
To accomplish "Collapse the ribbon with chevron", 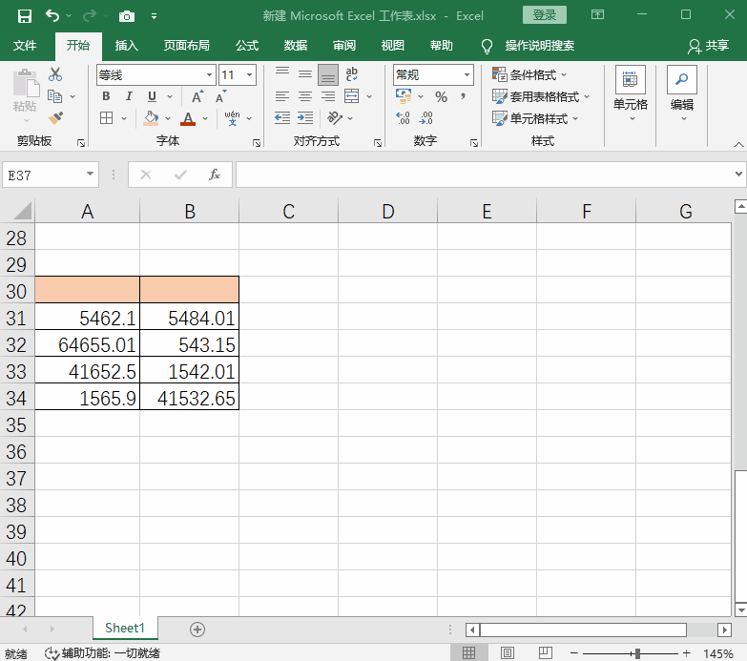I will [x=738, y=144].
